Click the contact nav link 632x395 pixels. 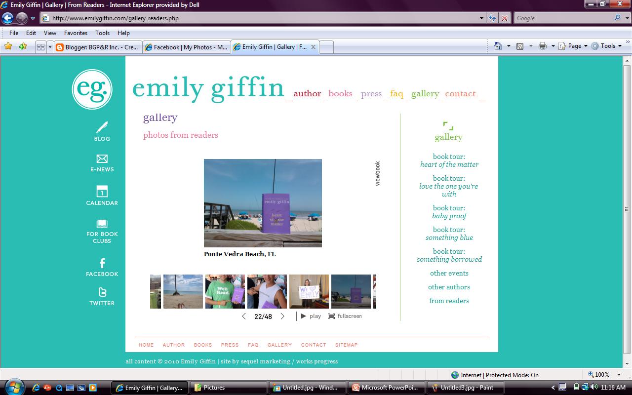click(x=460, y=93)
